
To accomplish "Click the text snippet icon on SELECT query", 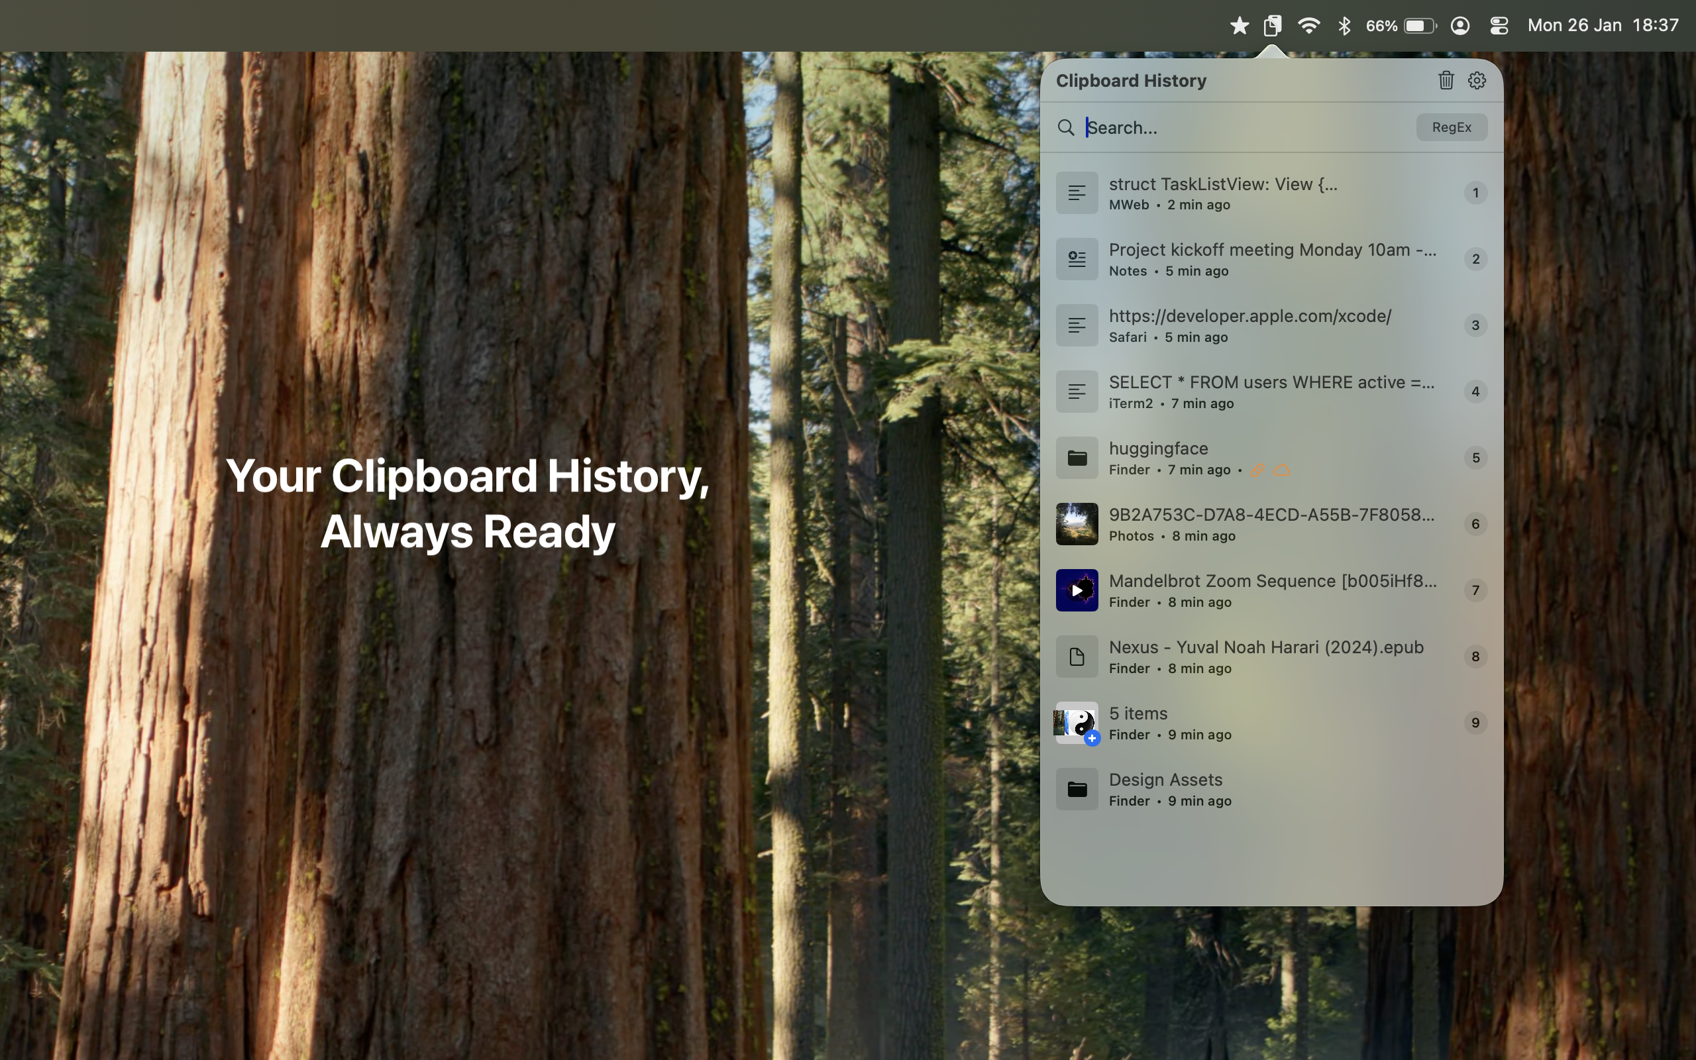I will pos(1077,391).
